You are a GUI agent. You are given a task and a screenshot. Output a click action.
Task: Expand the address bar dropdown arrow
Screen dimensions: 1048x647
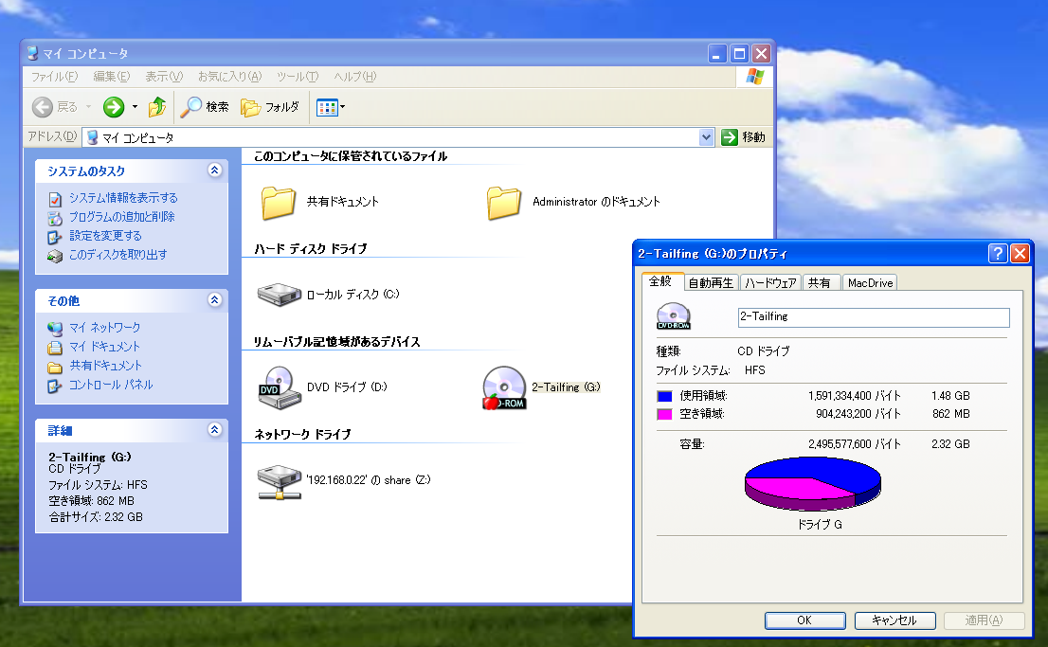coord(706,137)
